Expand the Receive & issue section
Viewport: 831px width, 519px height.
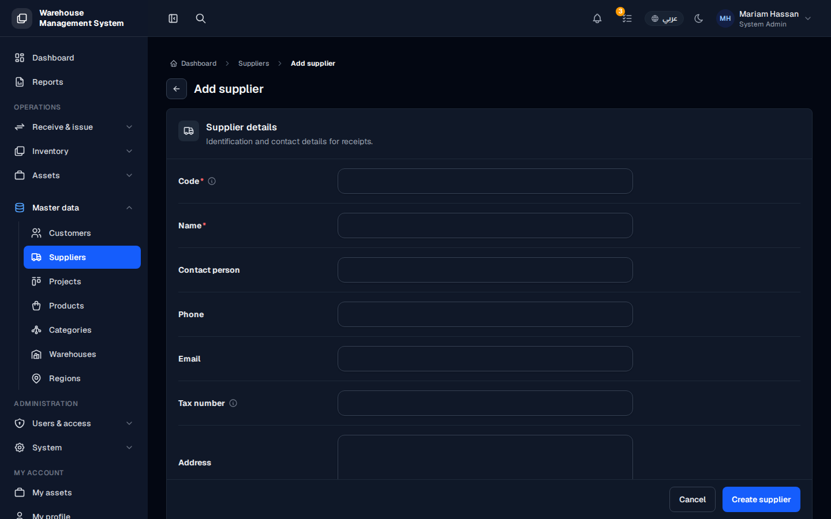click(74, 127)
